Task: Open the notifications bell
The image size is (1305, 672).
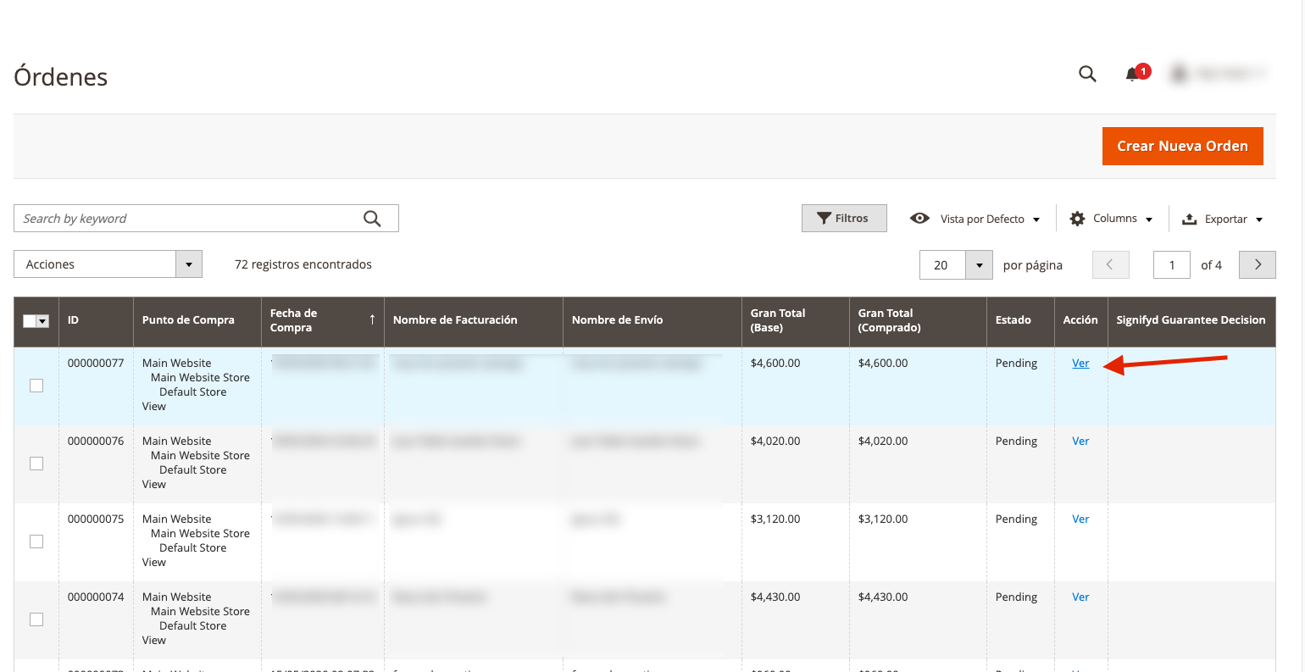Action: coord(1132,74)
